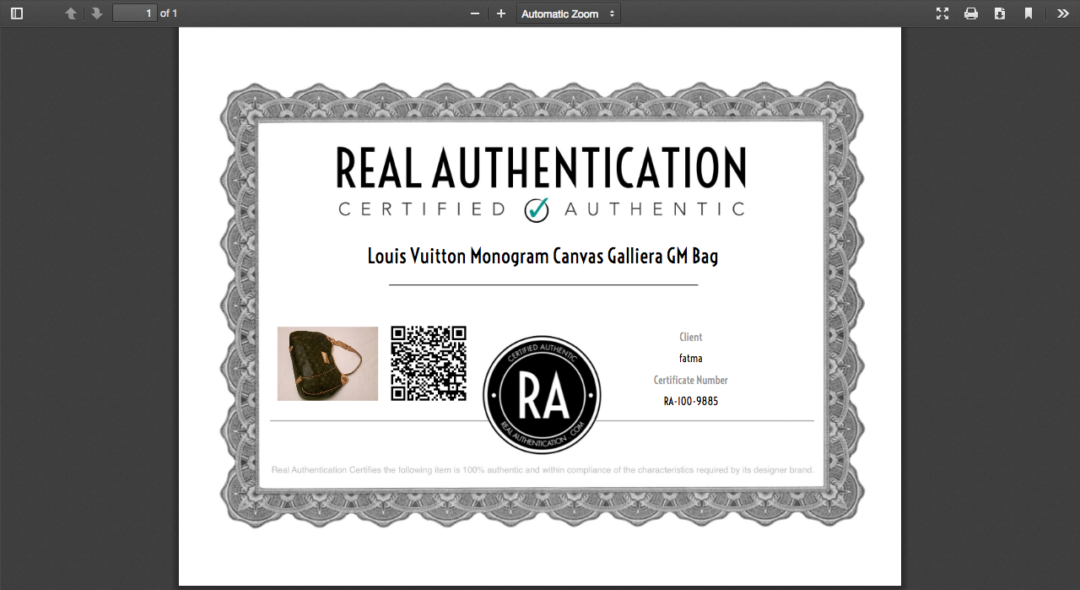Screen dimensions: 1080x590
Task: Click the page number field
Action: 135,14
